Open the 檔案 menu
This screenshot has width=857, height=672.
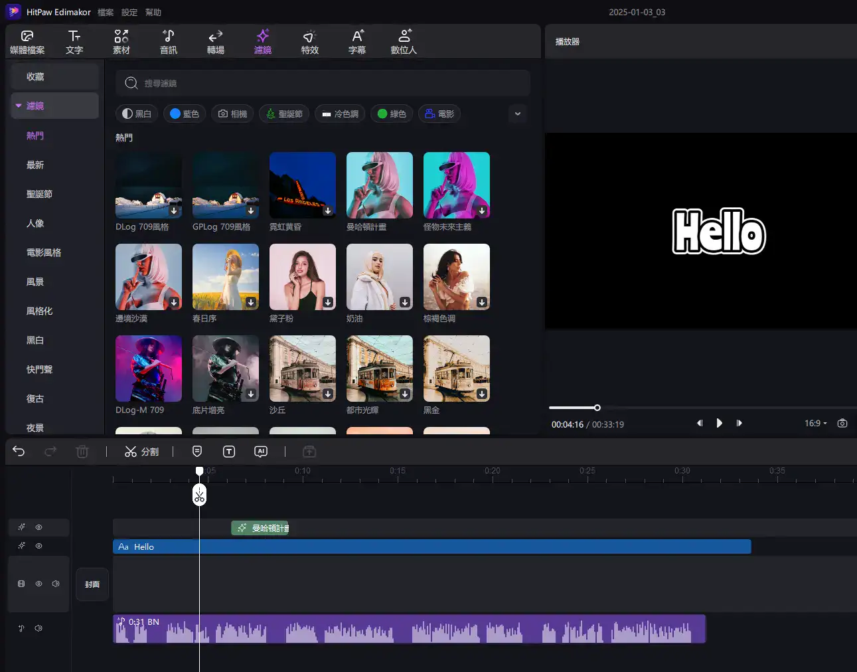point(106,13)
